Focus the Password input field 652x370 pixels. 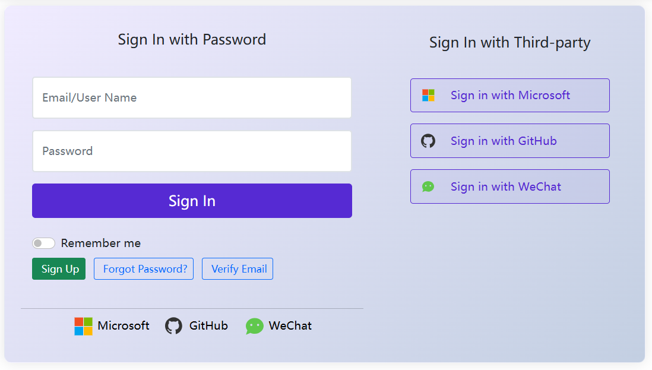192,151
